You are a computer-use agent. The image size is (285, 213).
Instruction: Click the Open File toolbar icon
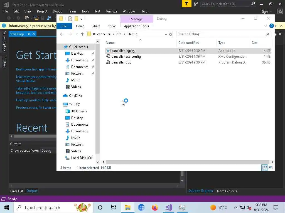[x=36, y=18]
